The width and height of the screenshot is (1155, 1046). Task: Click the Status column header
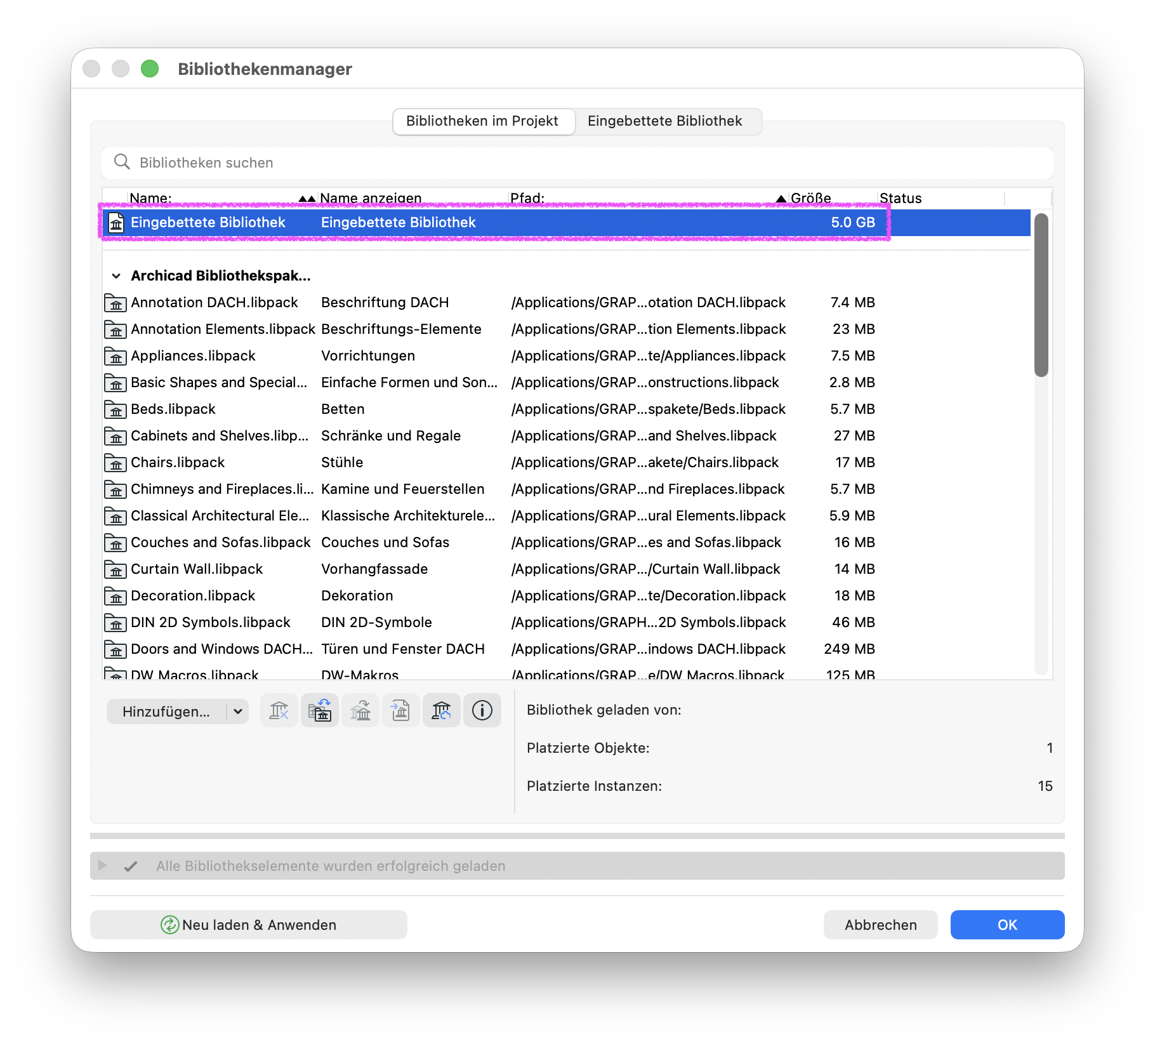(942, 198)
